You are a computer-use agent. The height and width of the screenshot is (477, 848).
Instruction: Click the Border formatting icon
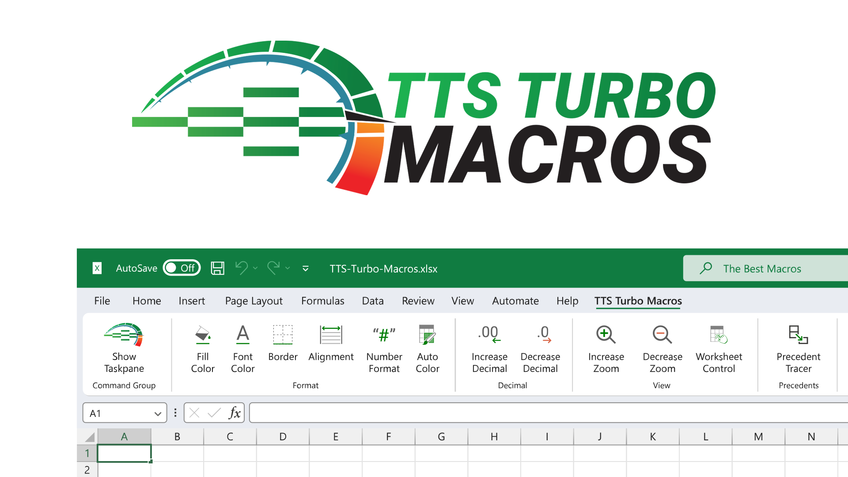(283, 335)
